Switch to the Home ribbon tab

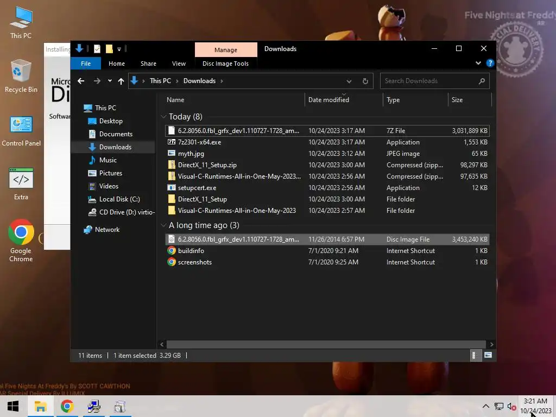click(x=117, y=64)
